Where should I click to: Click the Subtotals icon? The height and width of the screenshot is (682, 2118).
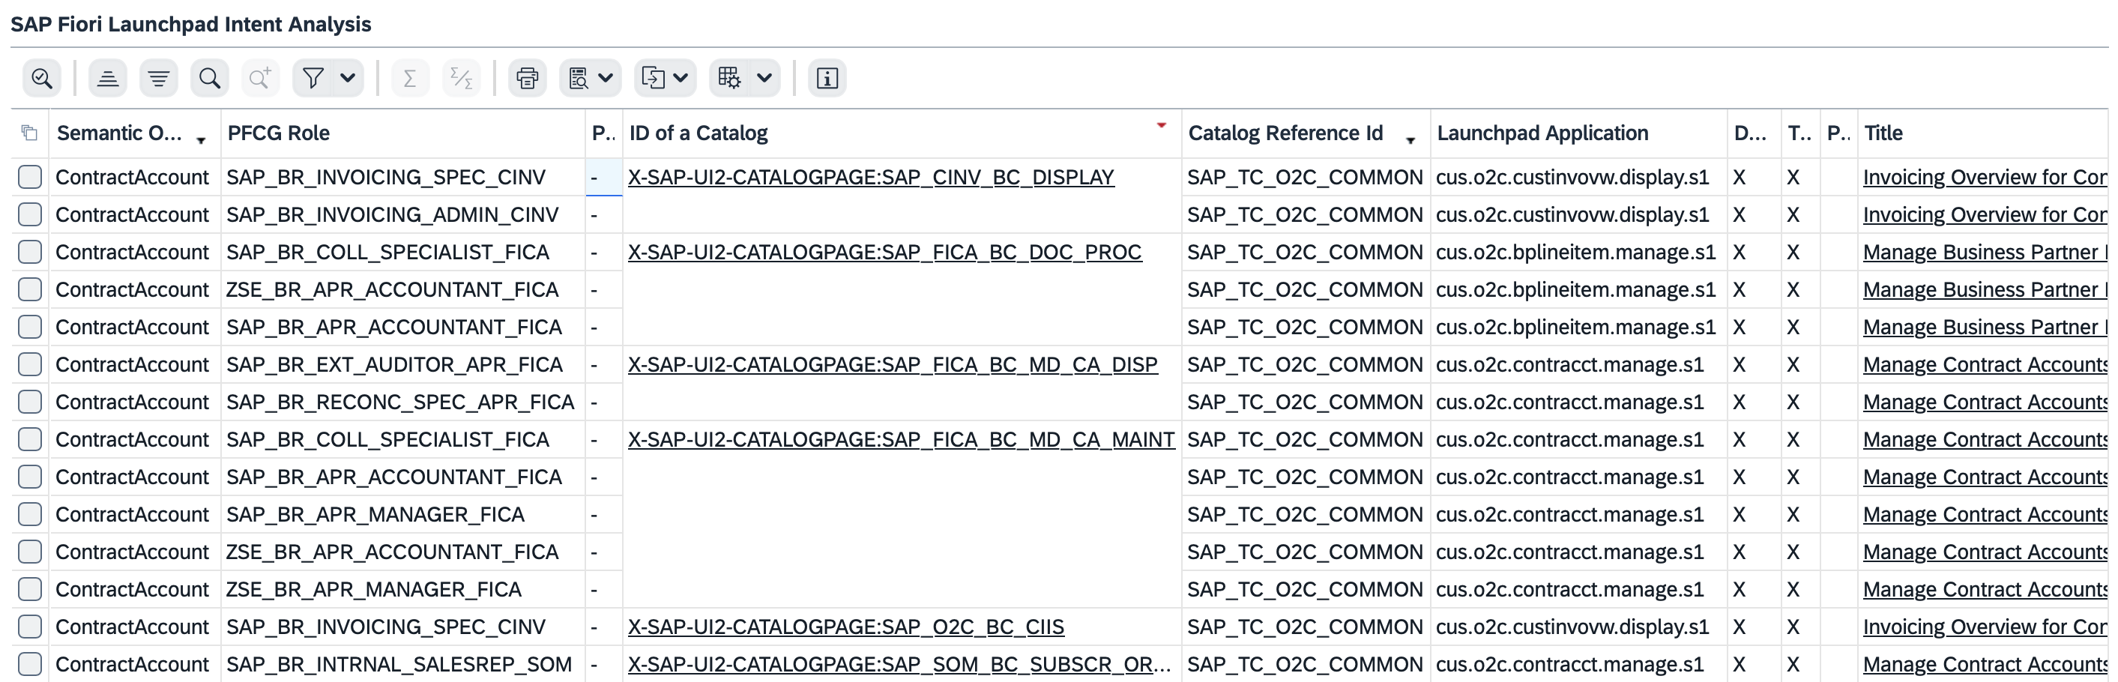coord(461,78)
